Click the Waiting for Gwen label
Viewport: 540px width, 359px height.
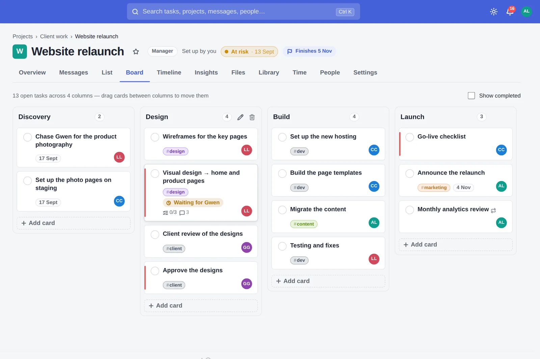click(193, 203)
